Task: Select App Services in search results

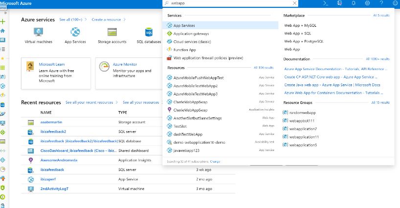Action: pos(221,25)
